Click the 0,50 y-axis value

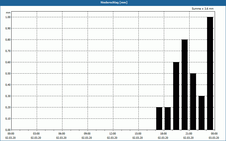[x=8, y=74]
